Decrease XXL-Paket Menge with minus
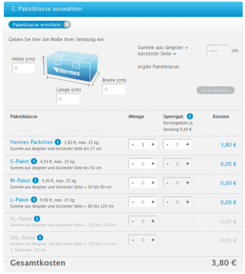The height and width of the screenshot is (274, 245). [133, 240]
